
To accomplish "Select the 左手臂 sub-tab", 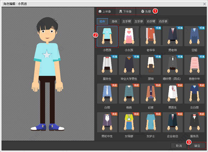I will (x=127, y=21).
